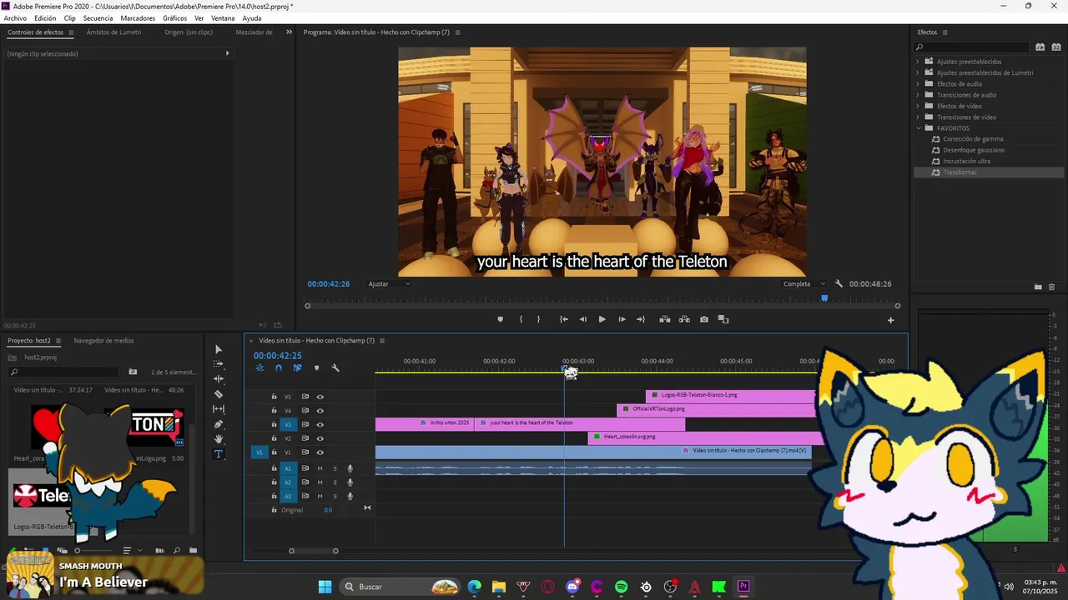Click Program monitor scrubber playhead
The height and width of the screenshot is (600, 1068).
(x=824, y=298)
